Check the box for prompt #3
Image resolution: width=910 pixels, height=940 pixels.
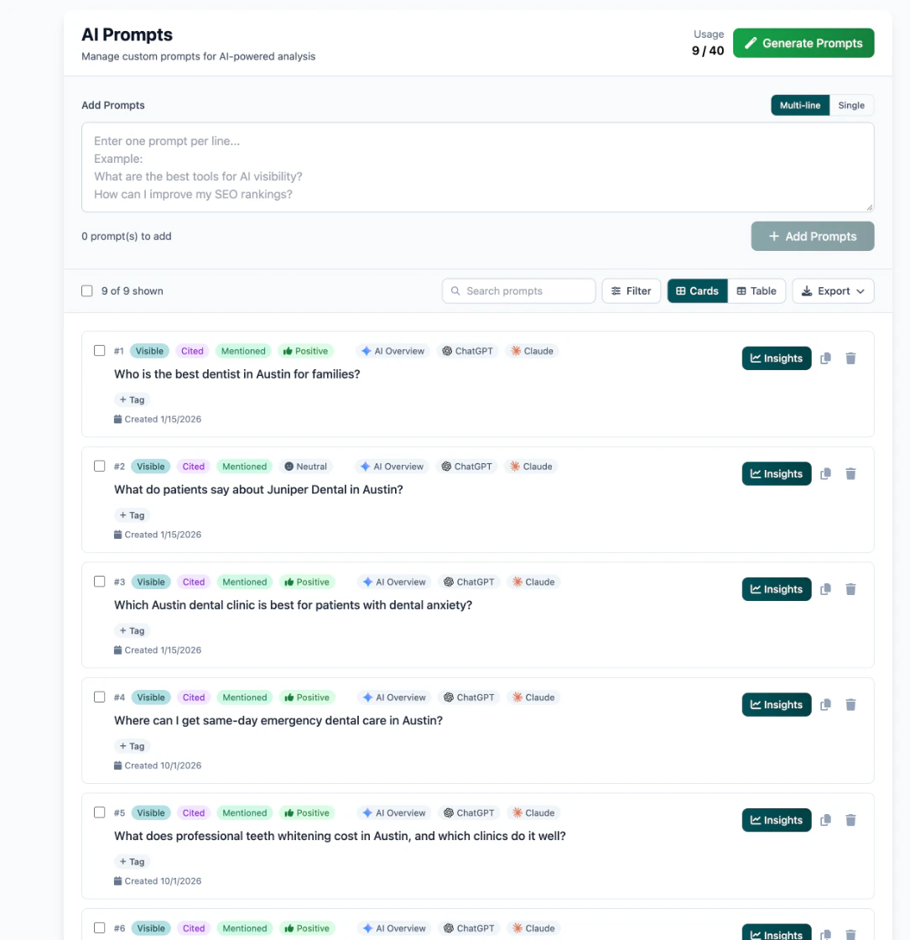point(100,582)
